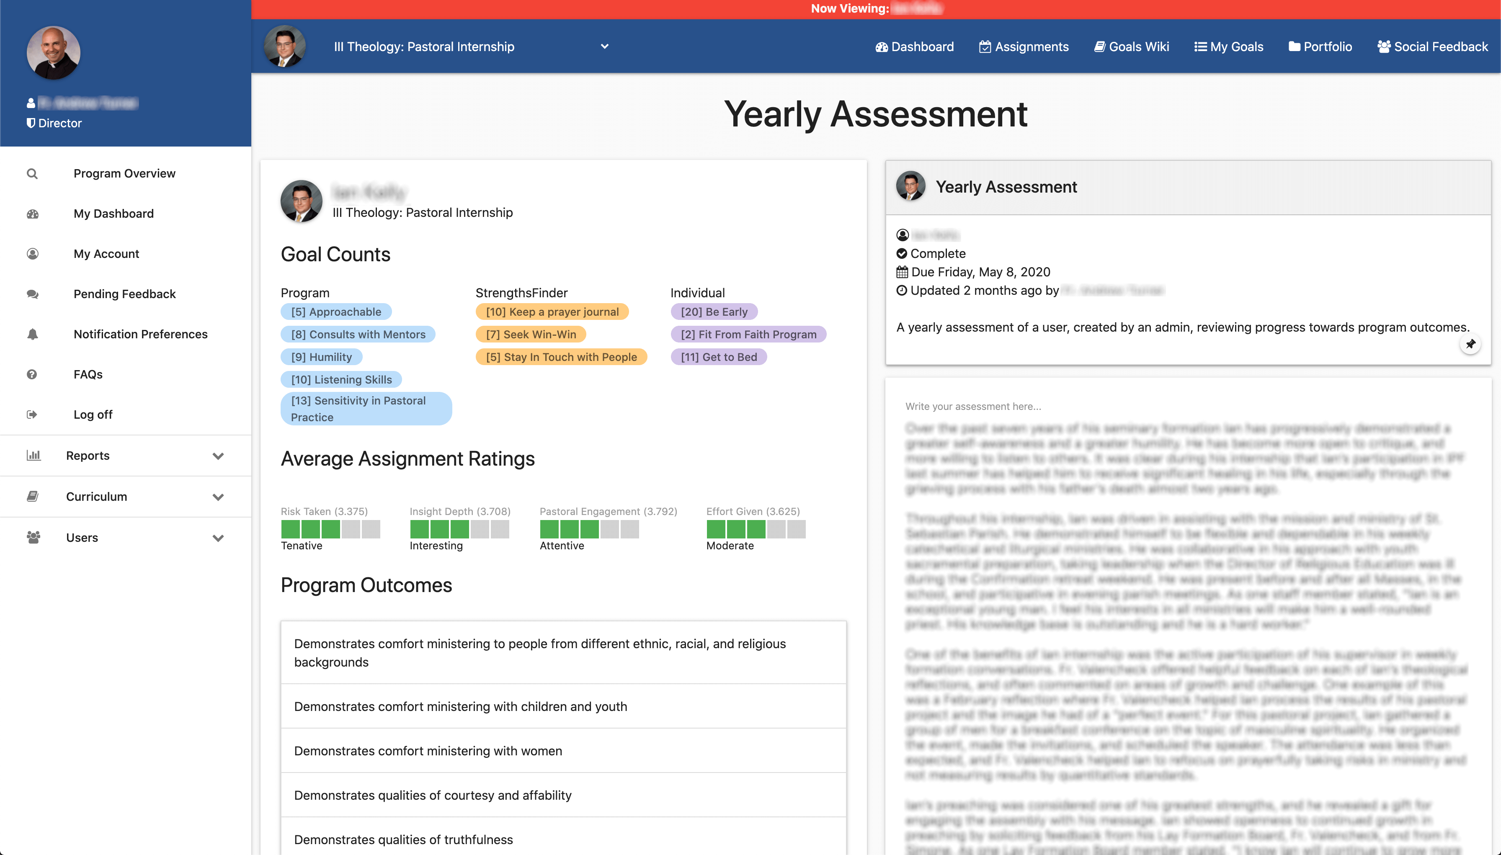The width and height of the screenshot is (1501, 855).
Task: Click the Pending Feedback chat bubble icon
Action: point(32,294)
